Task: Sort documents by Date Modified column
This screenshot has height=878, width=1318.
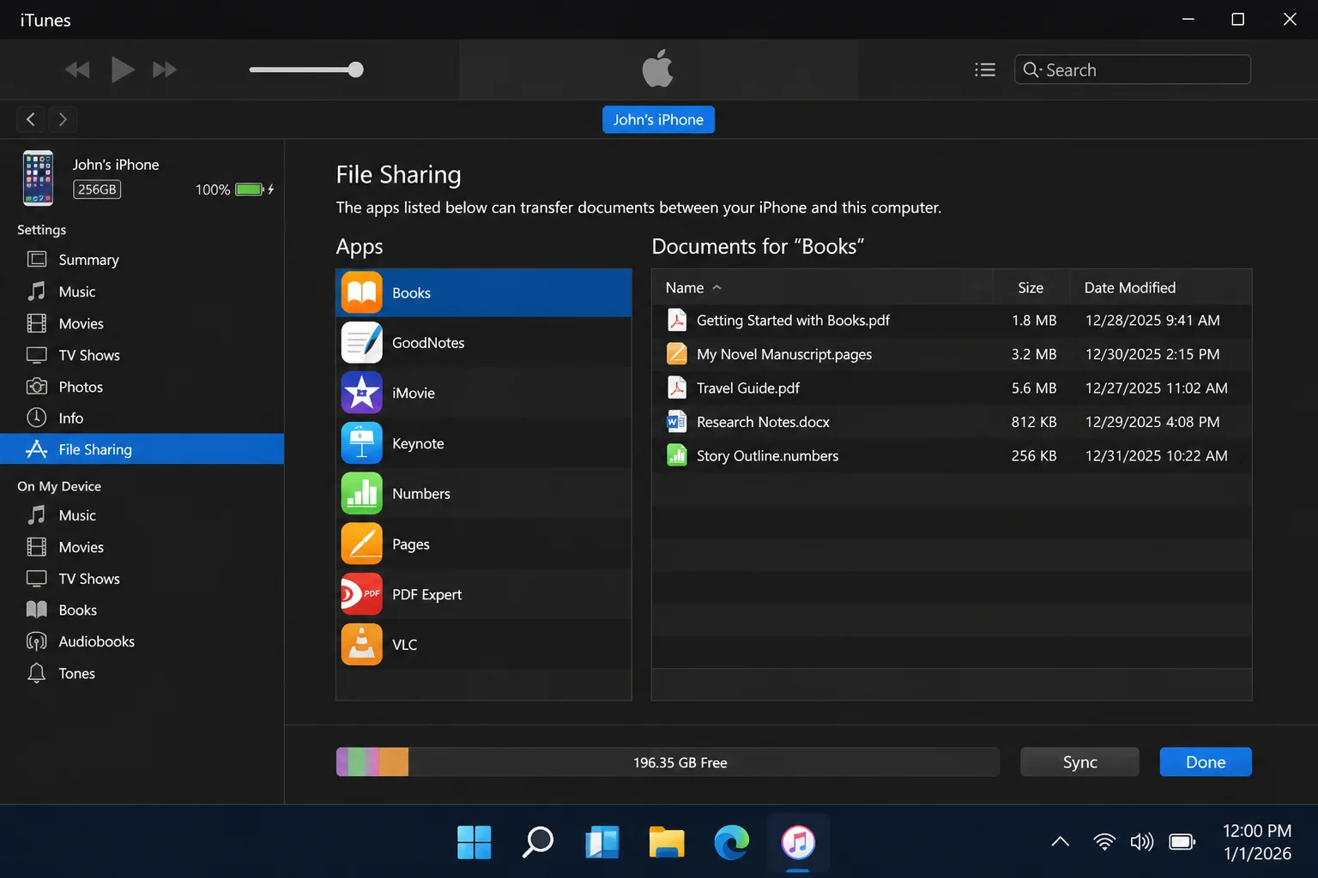Action: [1161, 287]
